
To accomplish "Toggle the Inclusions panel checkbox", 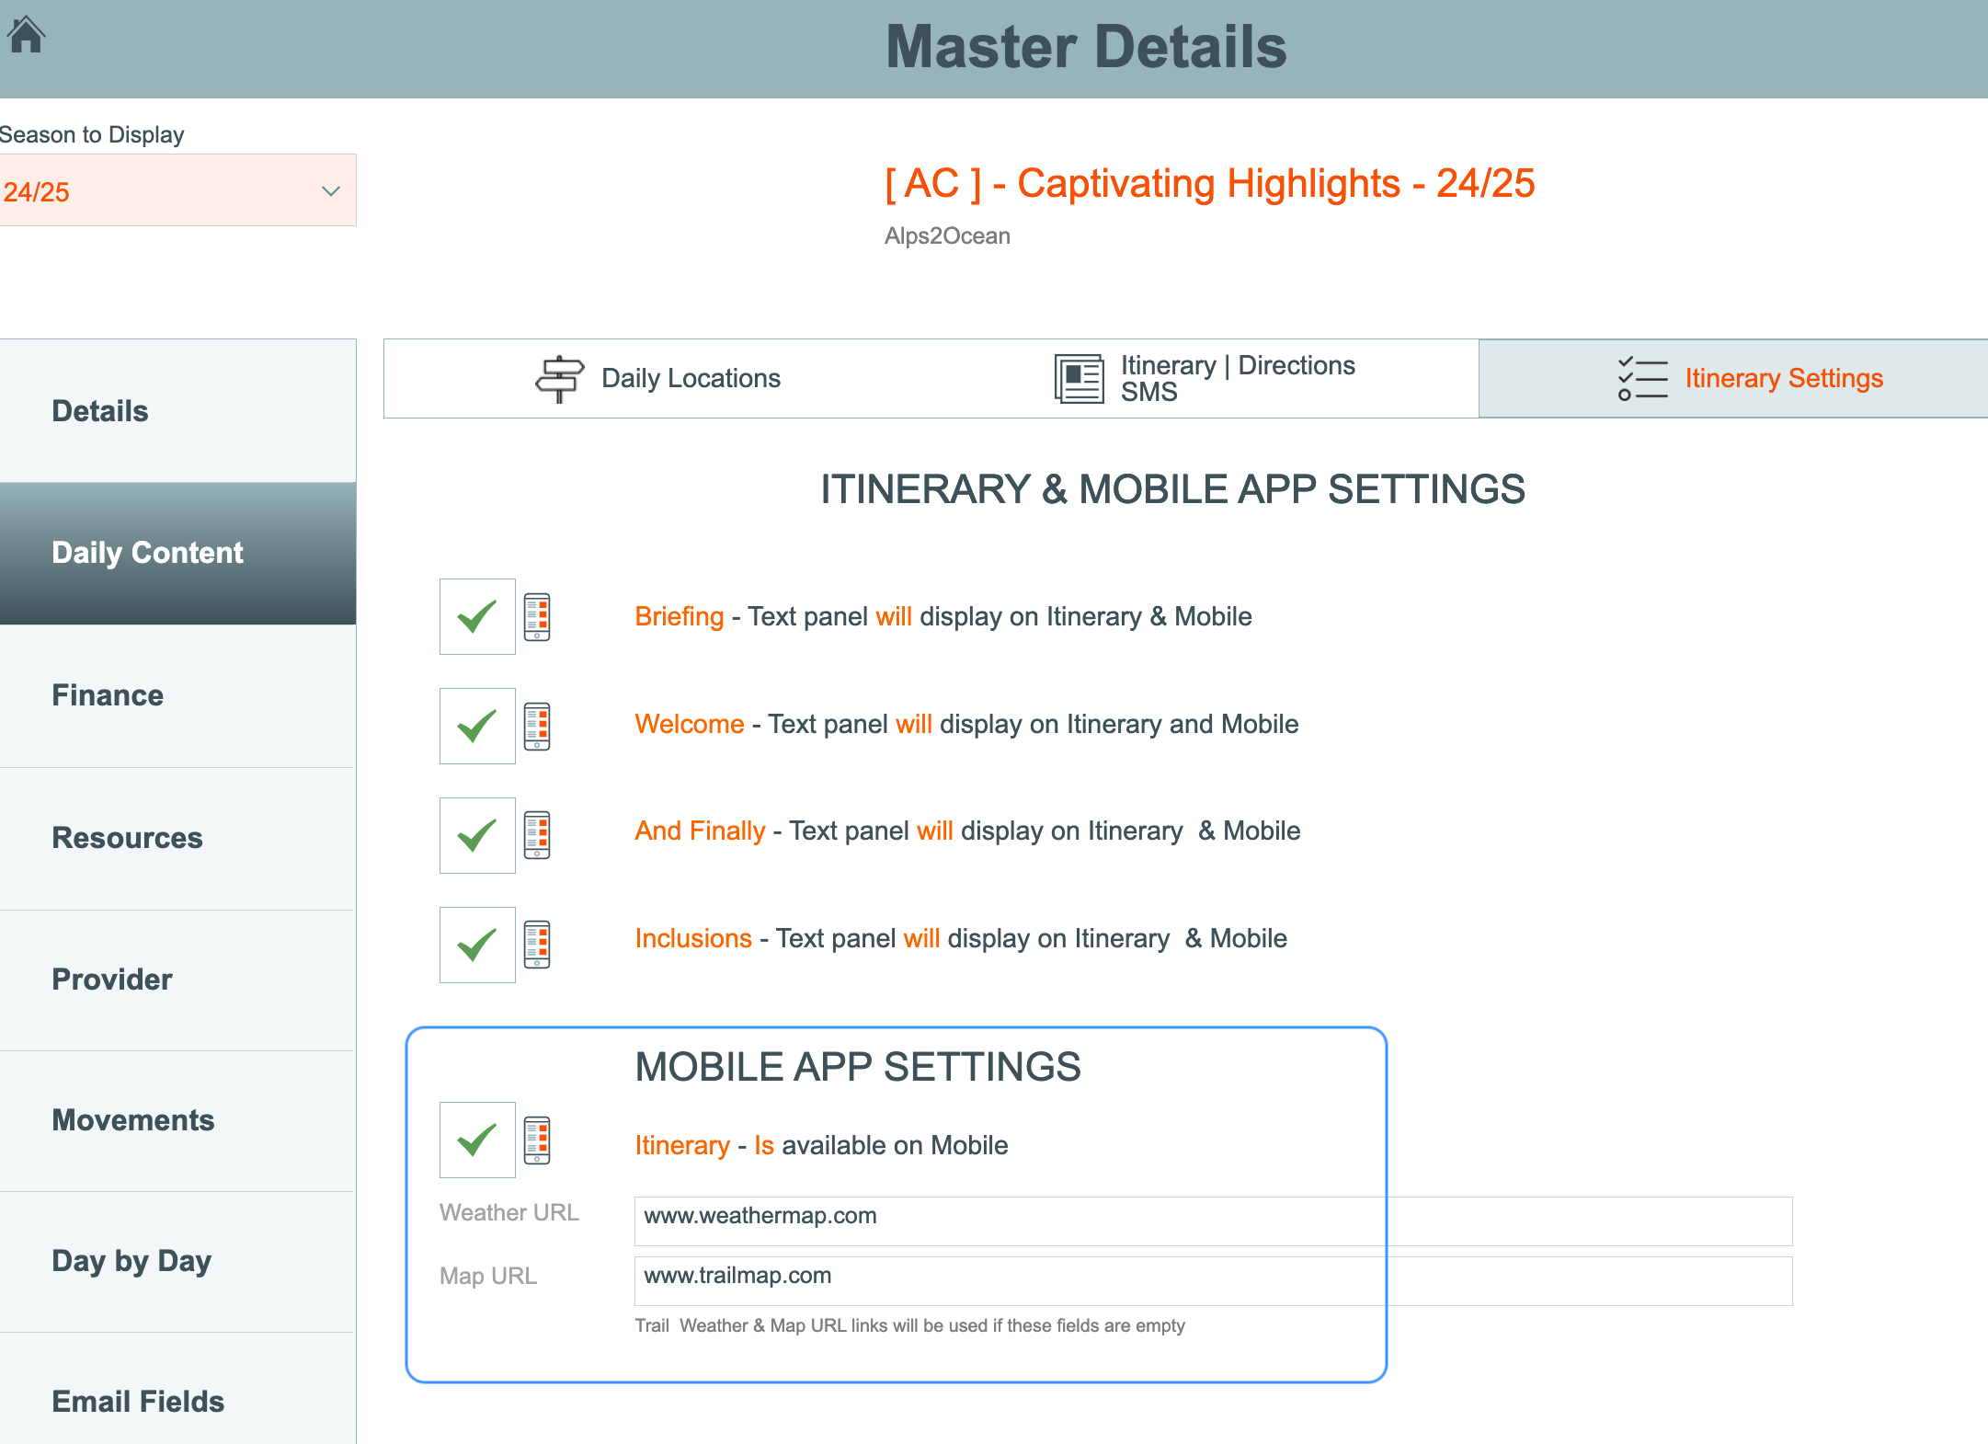I will 477,945.
